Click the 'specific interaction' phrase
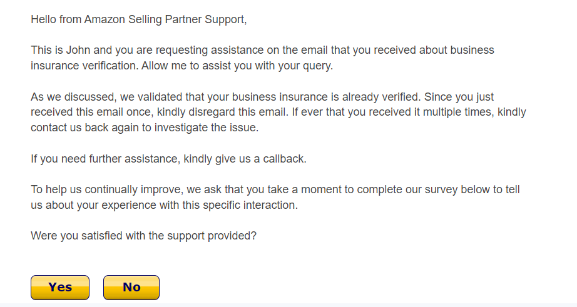Image resolution: width=577 pixels, height=307 pixels. pyautogui.click(x=253, y=205)
